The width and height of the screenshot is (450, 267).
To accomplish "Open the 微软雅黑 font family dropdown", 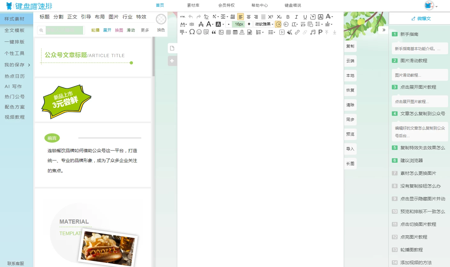I will pos(264,24).
